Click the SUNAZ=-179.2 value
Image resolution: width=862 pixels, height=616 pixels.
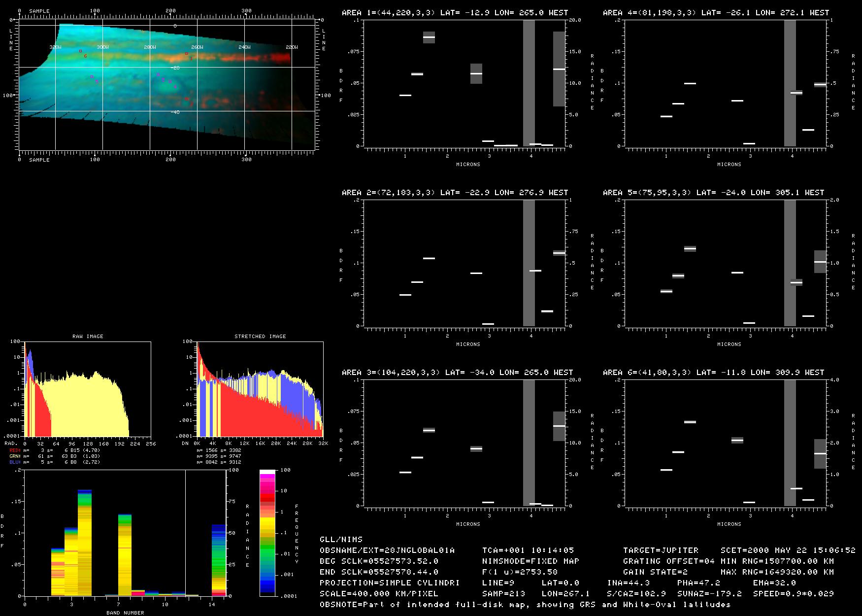click(x=709, y=593)
